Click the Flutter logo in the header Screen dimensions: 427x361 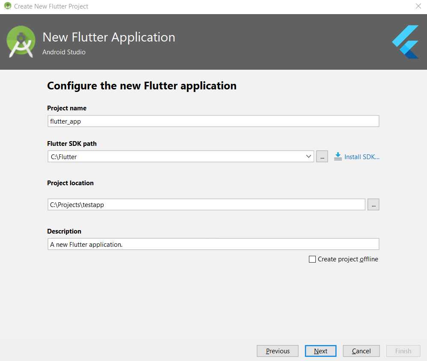404,42
